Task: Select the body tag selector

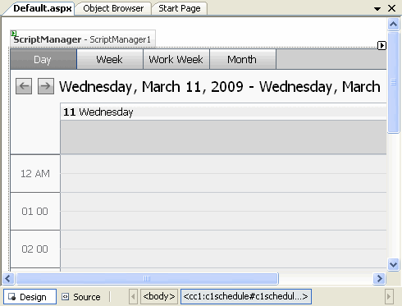Action: click(159, 296)
